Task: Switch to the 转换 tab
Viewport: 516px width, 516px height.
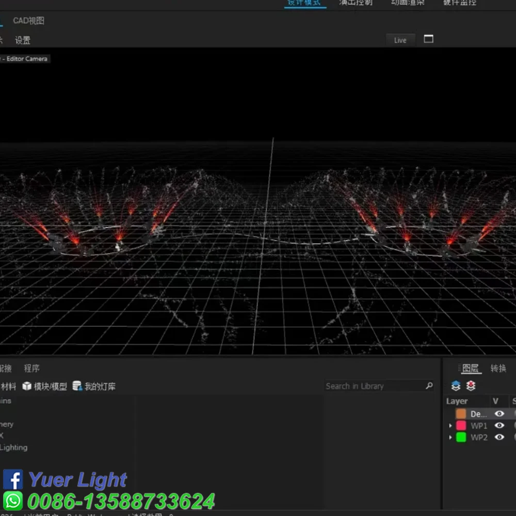Action: tap(498, 368)
